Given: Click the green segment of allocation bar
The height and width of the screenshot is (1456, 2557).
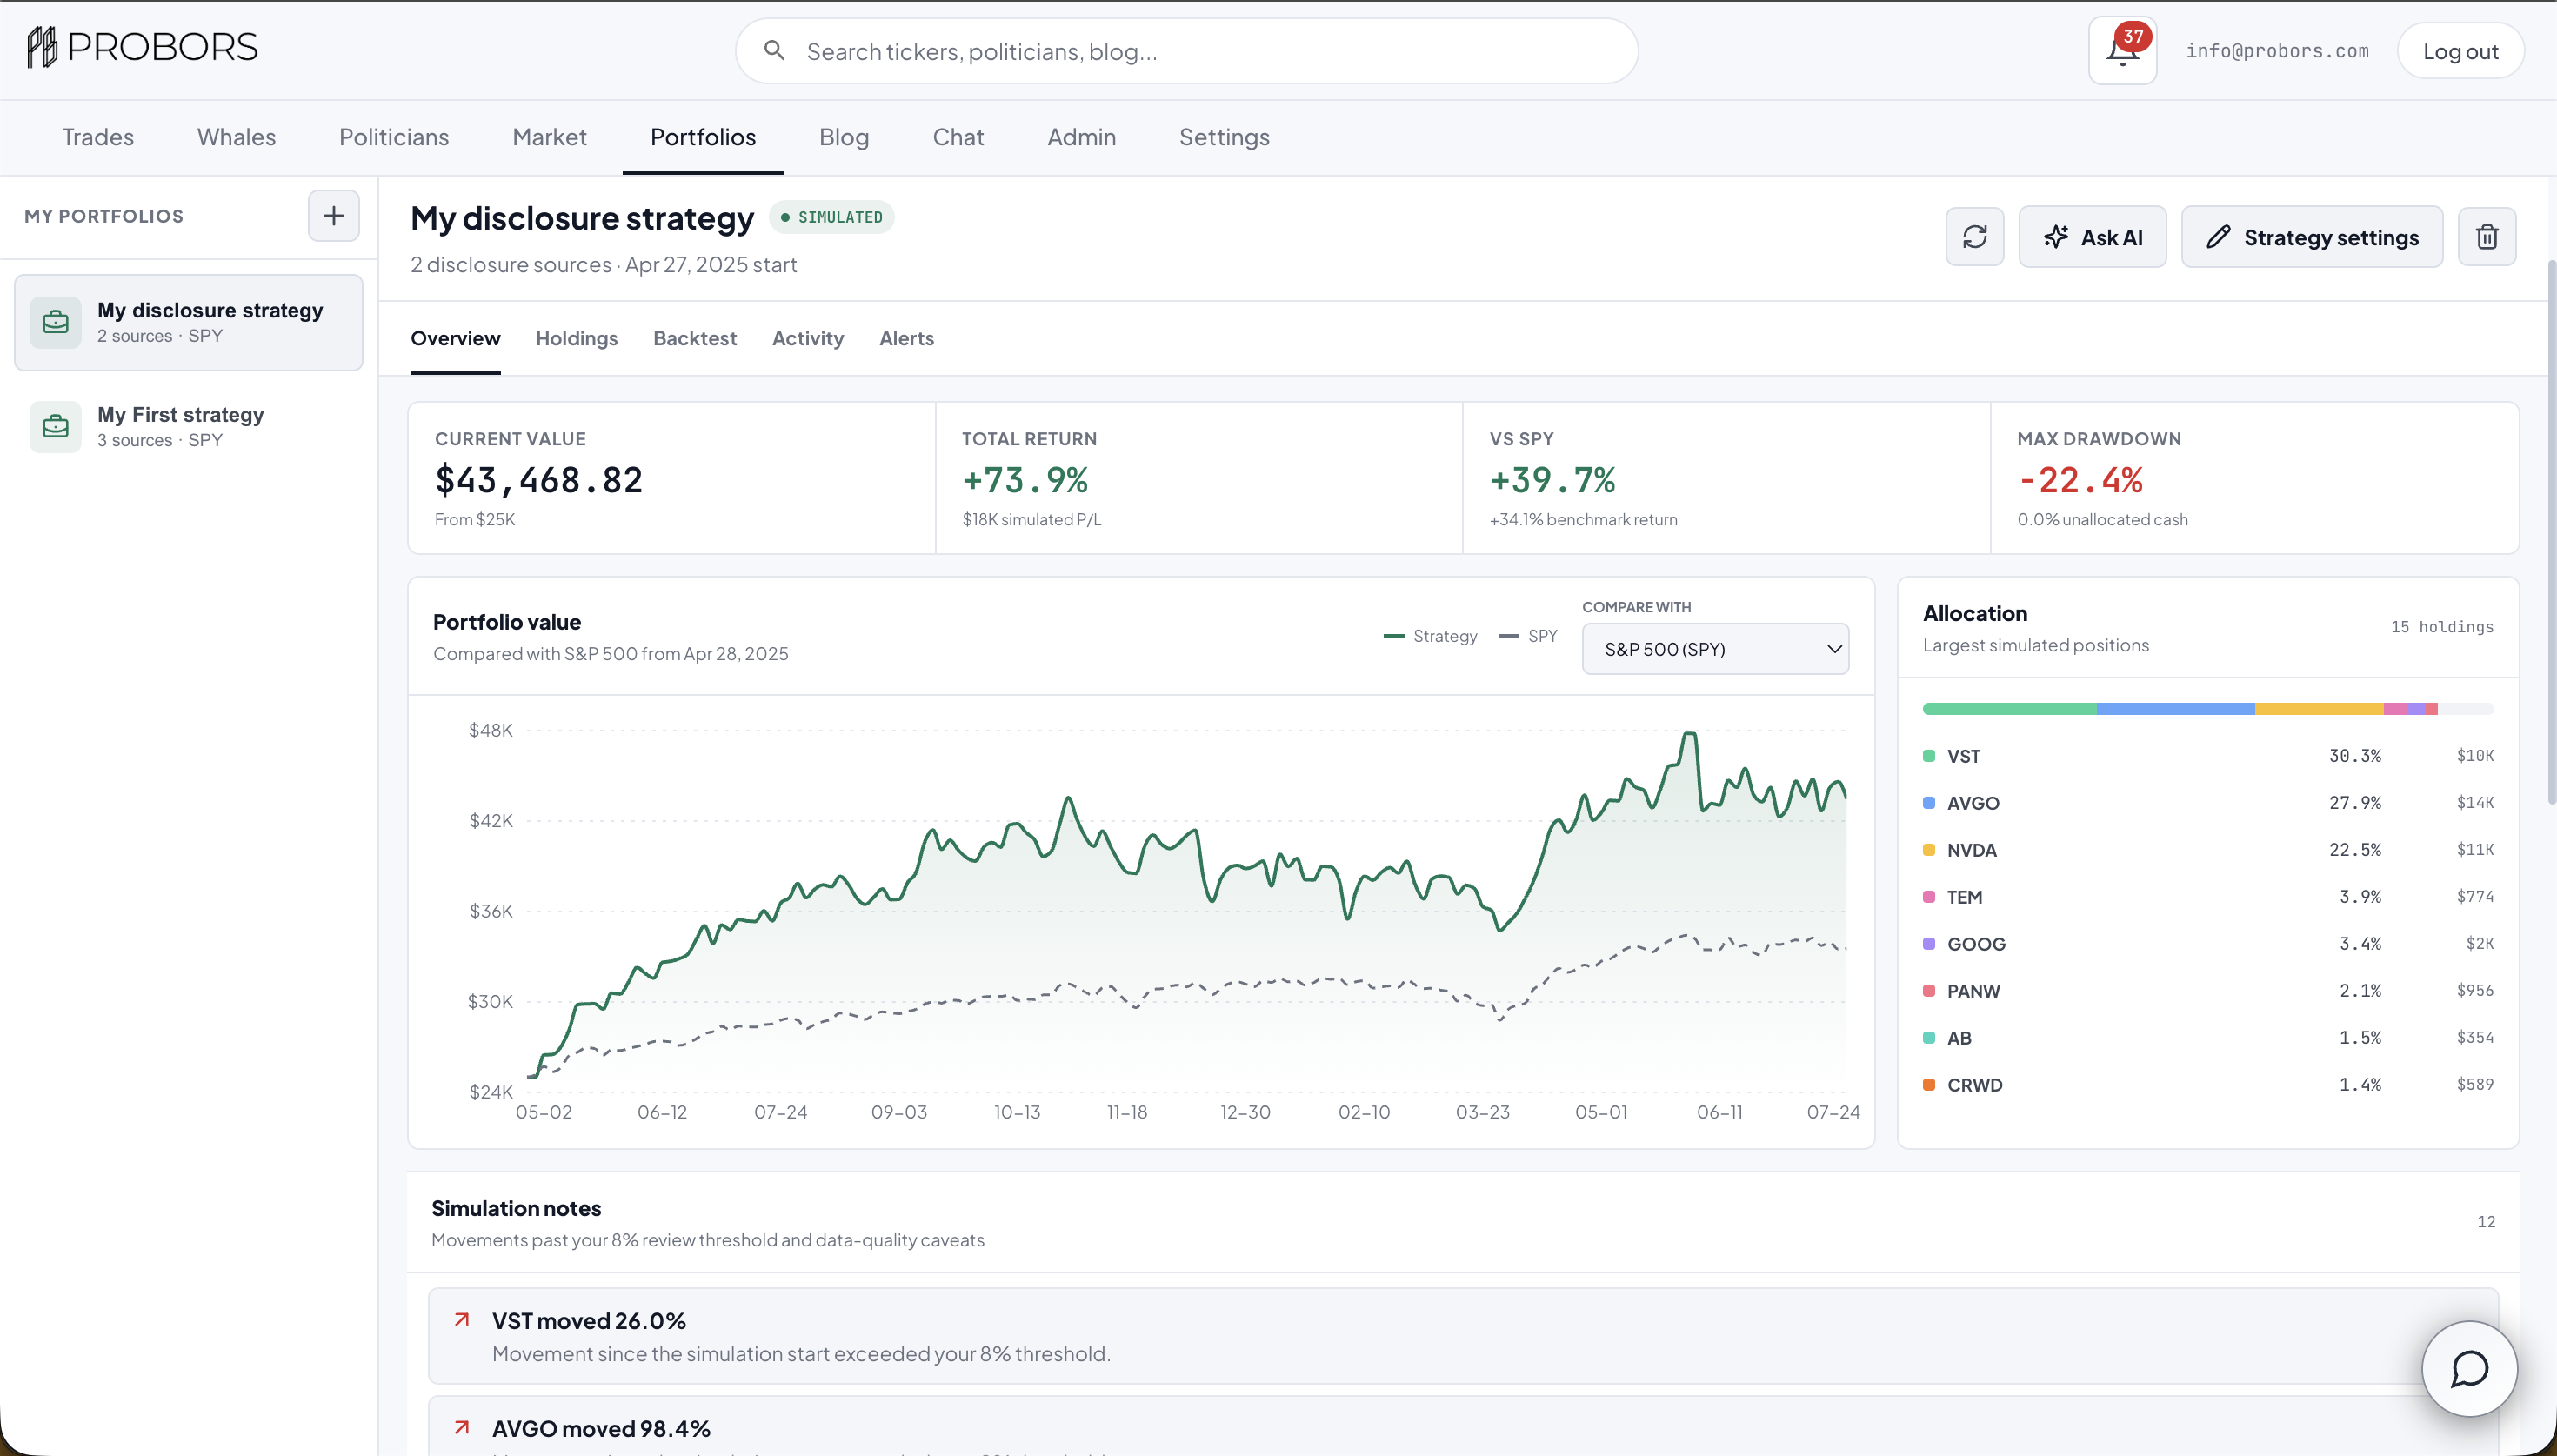Looking at the screenshot, I should coord(2009,709).
